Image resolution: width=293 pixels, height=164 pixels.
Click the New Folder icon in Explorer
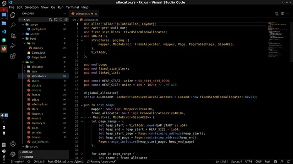(x=56, y=20)
